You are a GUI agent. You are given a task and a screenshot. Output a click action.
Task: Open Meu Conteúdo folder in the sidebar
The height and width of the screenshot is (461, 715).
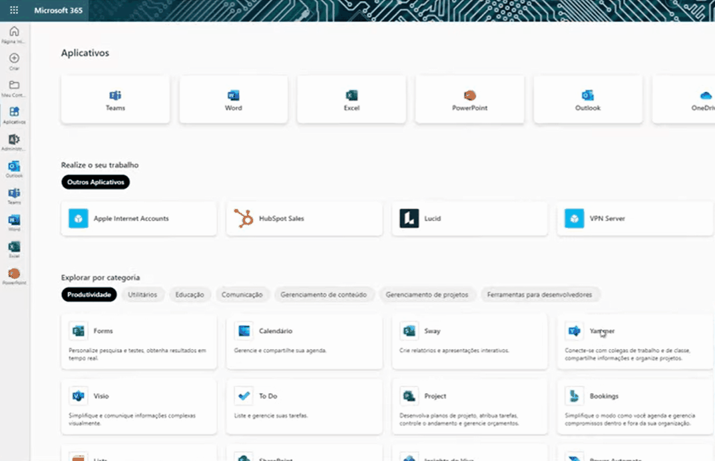(x=14, y=89)
